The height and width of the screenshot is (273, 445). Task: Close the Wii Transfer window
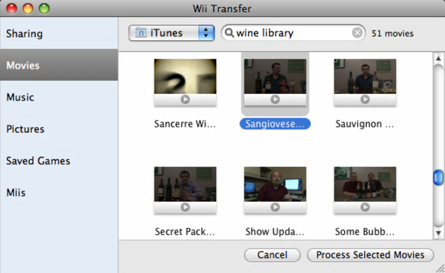(x=12, y=9)
